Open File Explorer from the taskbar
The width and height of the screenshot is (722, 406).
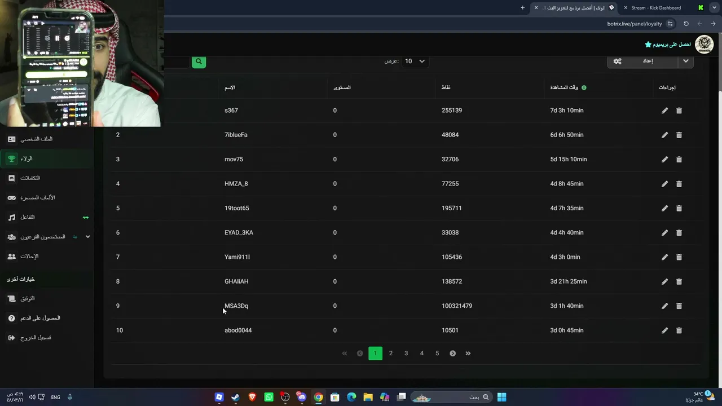(368, 397)
